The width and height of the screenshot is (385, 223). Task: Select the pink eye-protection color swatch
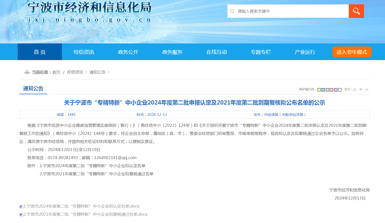pos(331,90)
